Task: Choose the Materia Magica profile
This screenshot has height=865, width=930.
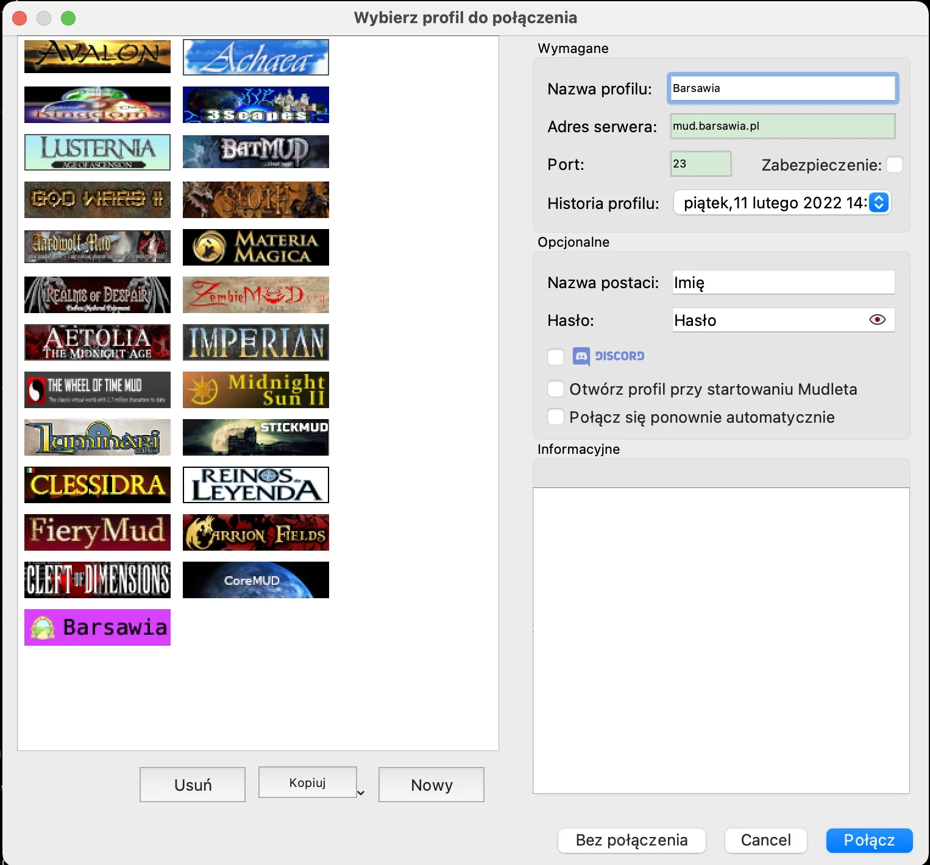Action: pos(256,247)
